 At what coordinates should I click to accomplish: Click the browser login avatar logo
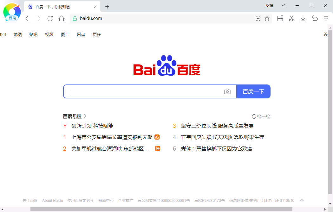click(12, 12)
